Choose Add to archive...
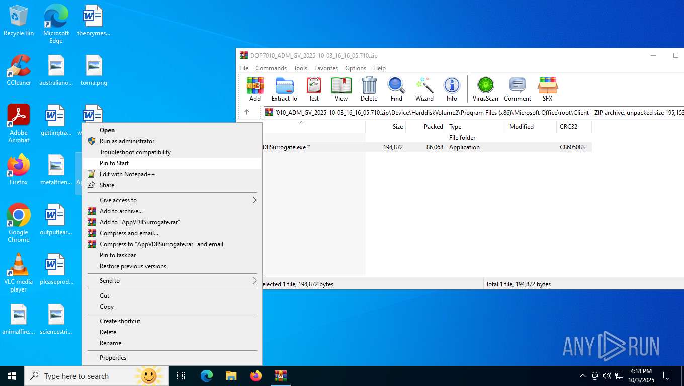This screenshot has height=386, width=684. (172, 211)
